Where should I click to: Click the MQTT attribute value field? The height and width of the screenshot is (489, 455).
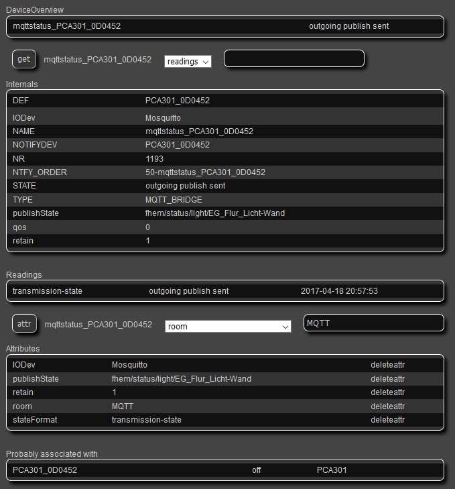pos(373,323)
